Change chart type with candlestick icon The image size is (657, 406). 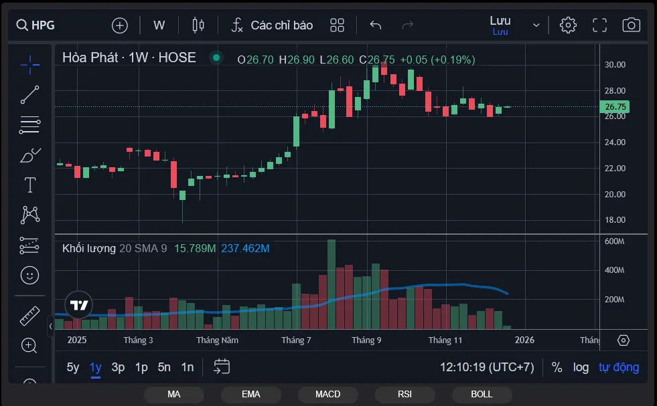pyautogui.click(x=198, y=25)
